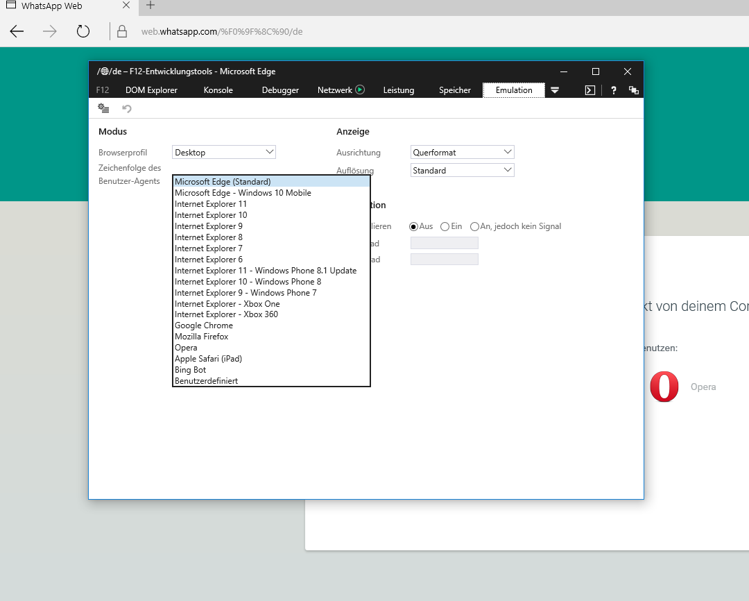Select Bing Bot user agent
Screen dimensions: 749x601
(271, 370)
